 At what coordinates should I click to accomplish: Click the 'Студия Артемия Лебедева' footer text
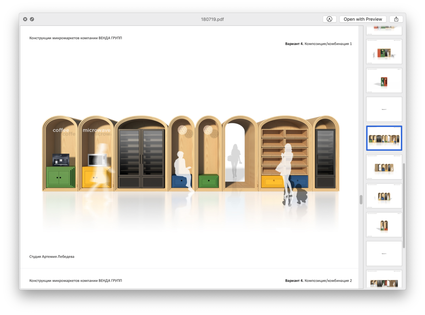[52, 257]
